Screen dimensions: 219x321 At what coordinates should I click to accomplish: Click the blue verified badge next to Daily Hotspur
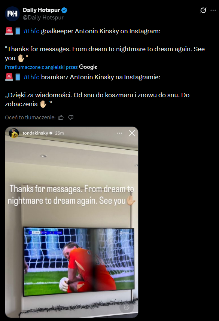point(64,10)
